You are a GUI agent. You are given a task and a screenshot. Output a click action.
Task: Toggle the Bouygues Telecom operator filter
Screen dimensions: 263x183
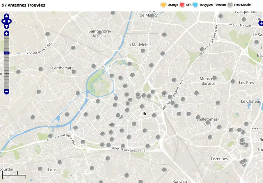pyautogui.click(x=196, y=5)
